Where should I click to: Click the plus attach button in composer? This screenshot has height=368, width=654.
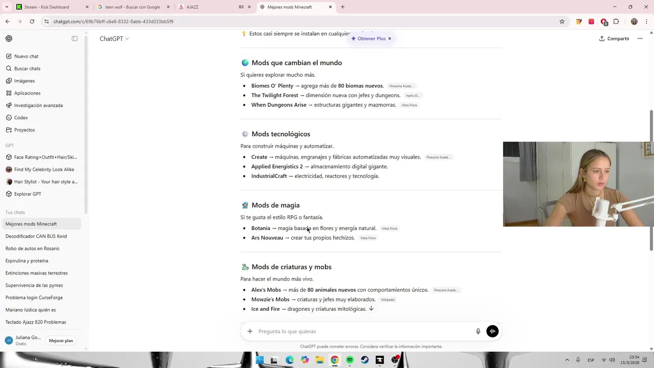coord(250,331)
